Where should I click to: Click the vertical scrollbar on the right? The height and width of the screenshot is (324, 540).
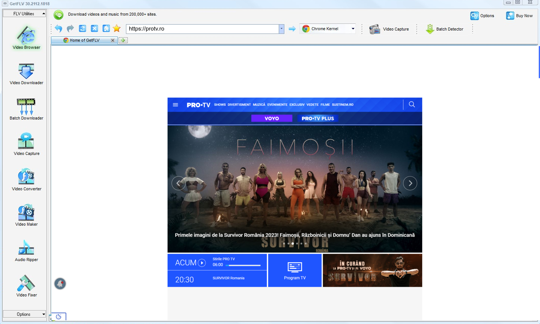pos(539,62)
